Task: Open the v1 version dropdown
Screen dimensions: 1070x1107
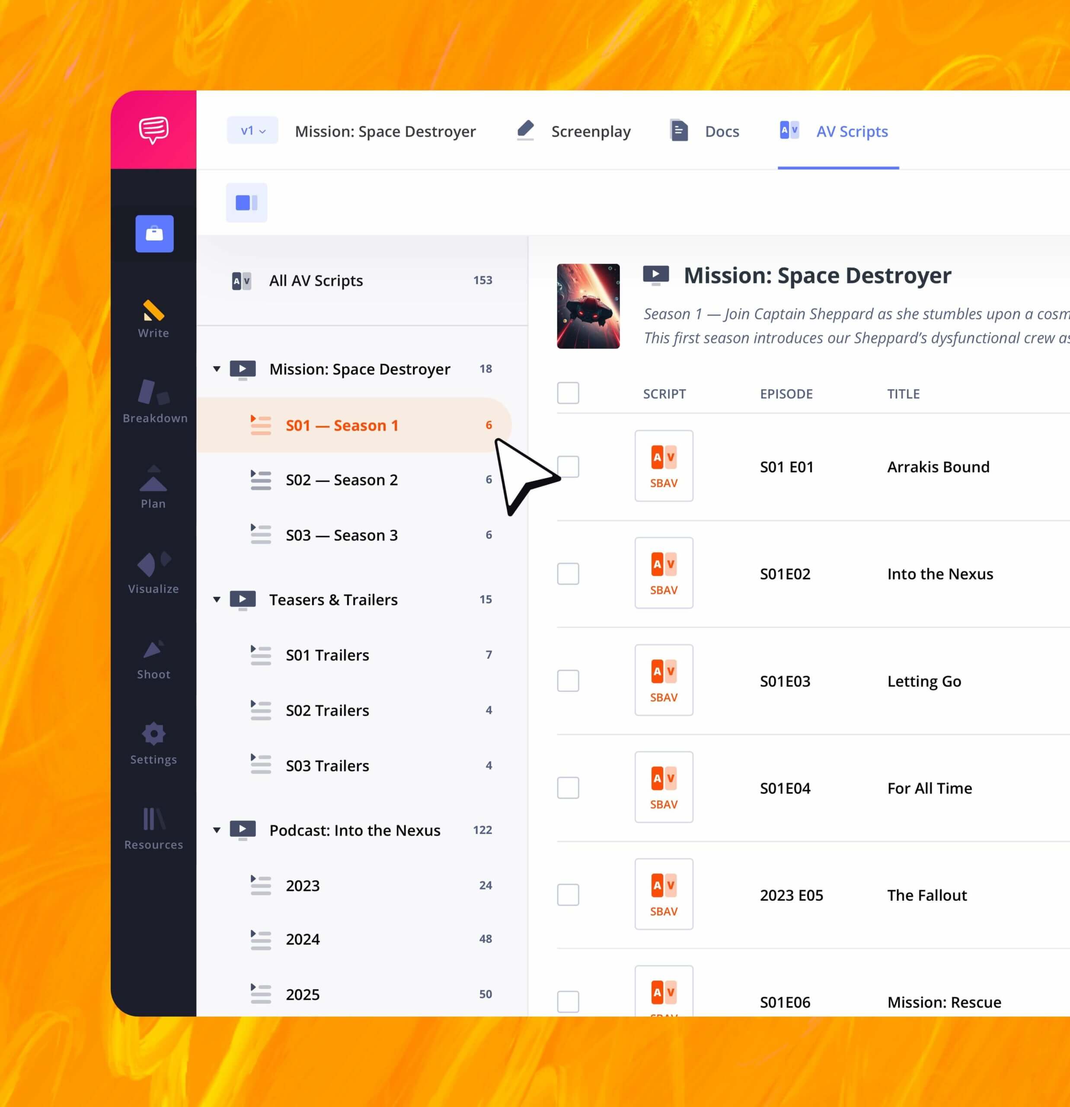Action: point(252,131)
